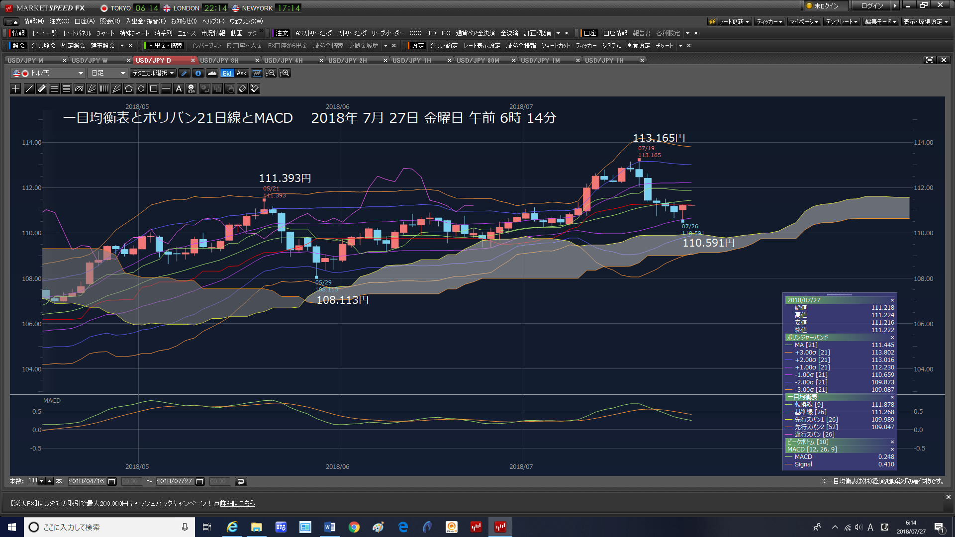Select the crosshair cursor tool
The image size is (955, 537).
pyautogui.click(x=16, y=89)
